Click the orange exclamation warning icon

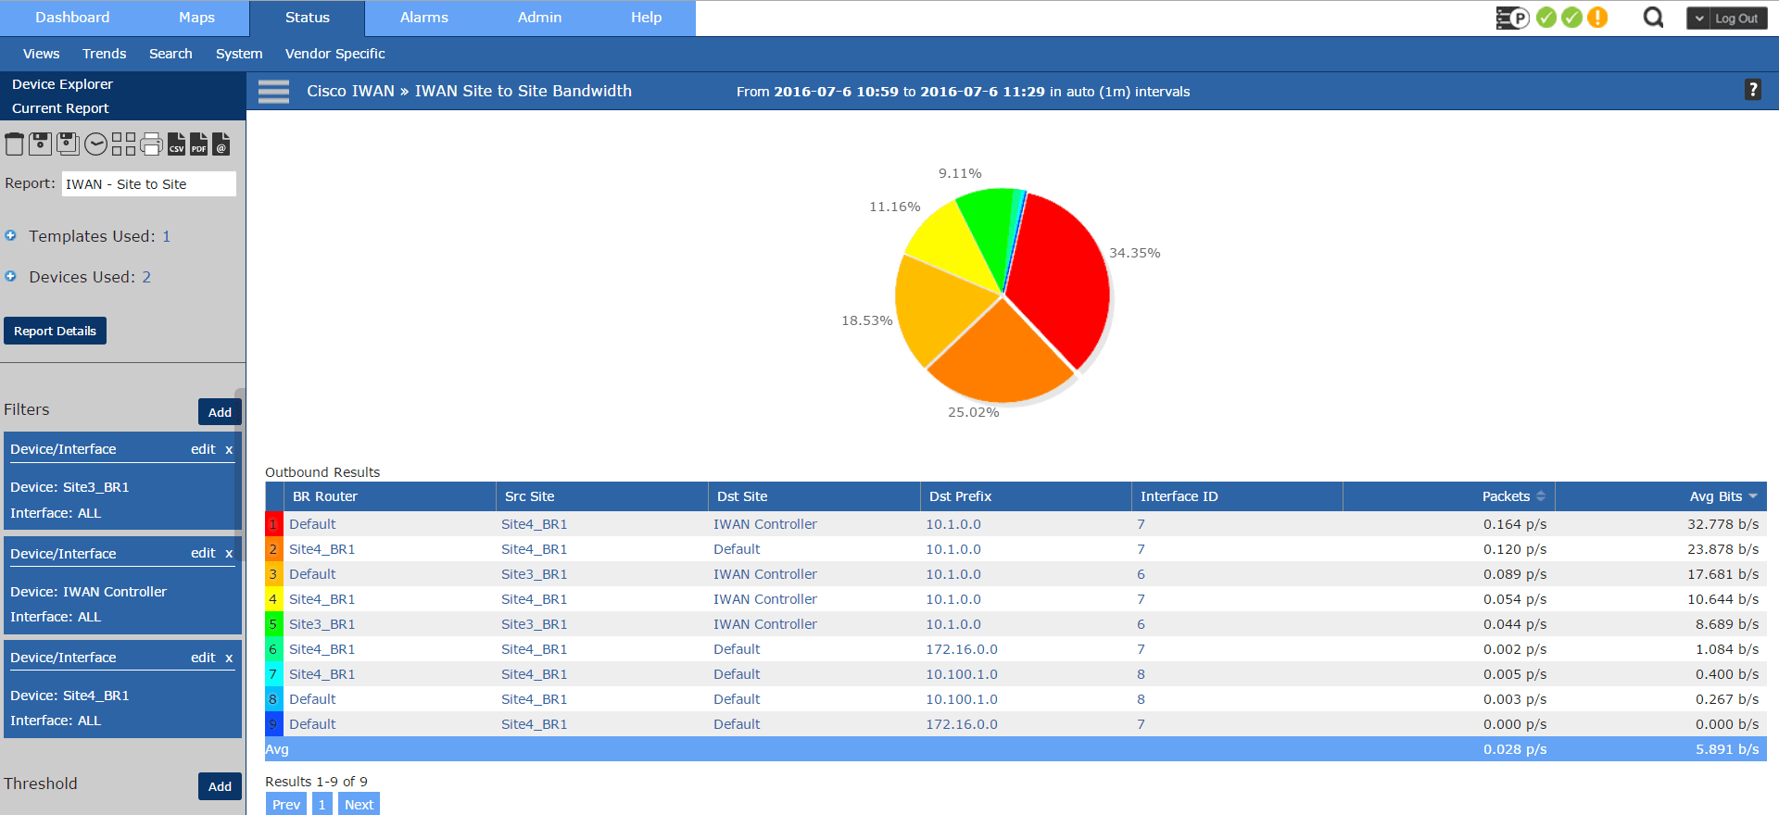coord(1597,18)
